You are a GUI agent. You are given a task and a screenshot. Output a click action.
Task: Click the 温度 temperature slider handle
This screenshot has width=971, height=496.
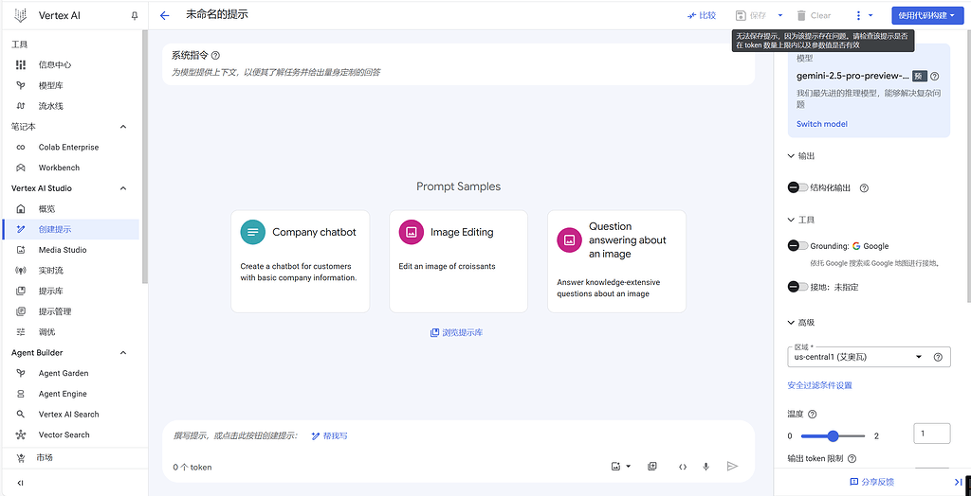[833, 436]
